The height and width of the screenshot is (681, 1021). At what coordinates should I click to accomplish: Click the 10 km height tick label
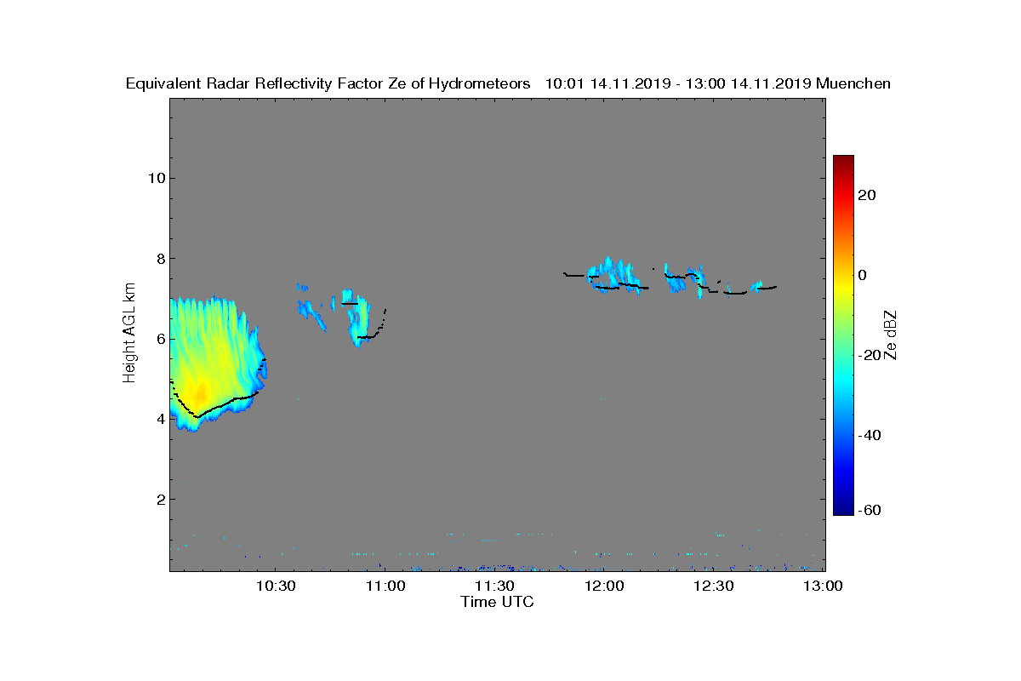coord(155,178)
